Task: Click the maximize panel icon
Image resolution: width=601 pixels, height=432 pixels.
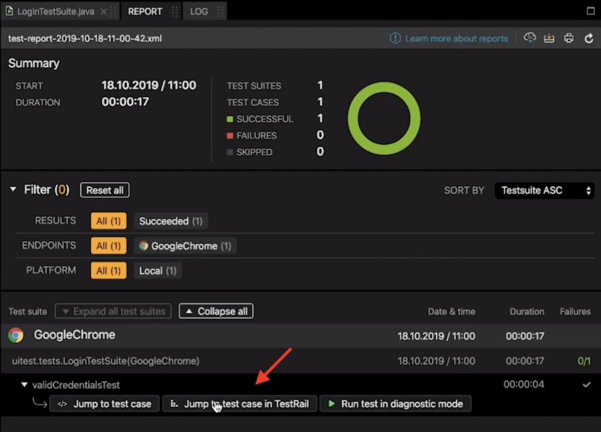Action: coord(590,11)
